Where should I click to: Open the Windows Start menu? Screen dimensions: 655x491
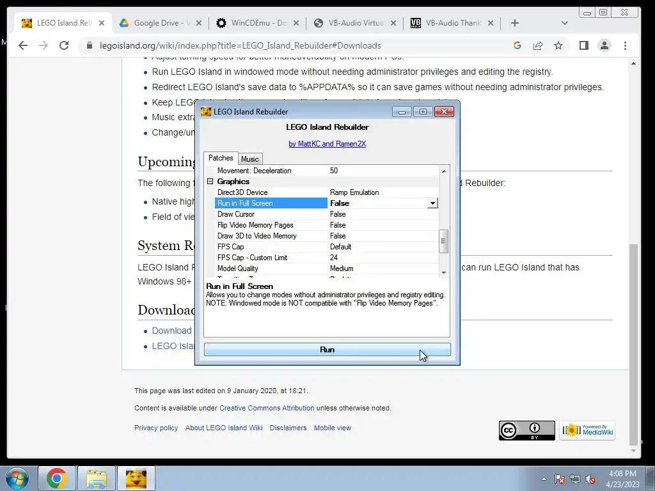[x=17, y=478]
